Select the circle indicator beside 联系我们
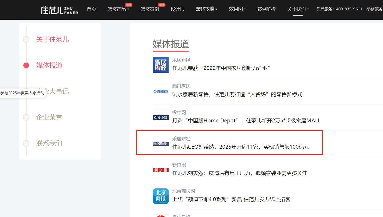This screenshot has width=383, height=217. (26, 143)
